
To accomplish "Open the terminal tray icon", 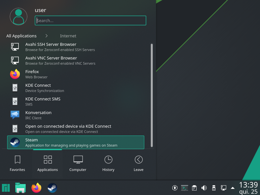I will tap(184, 188).
